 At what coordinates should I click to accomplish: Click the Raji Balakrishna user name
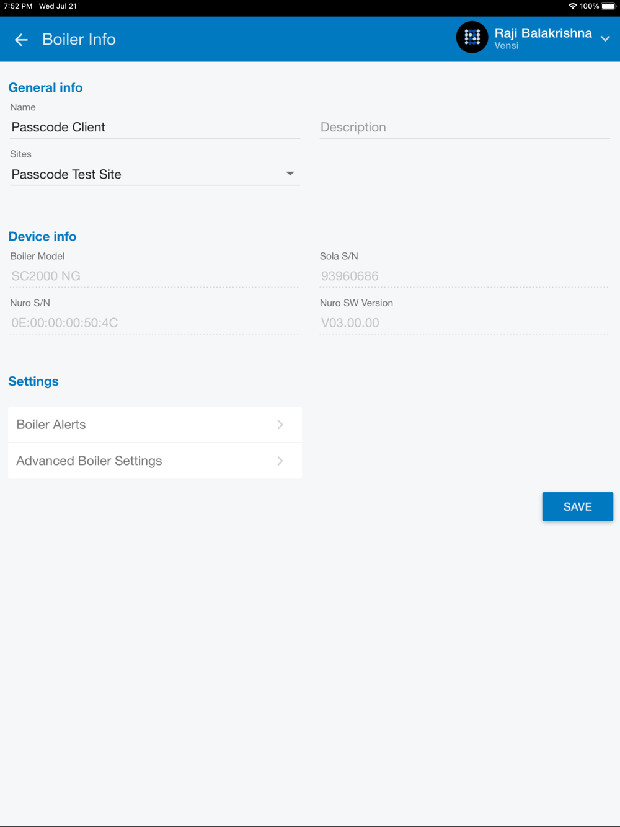coord(542,33)
